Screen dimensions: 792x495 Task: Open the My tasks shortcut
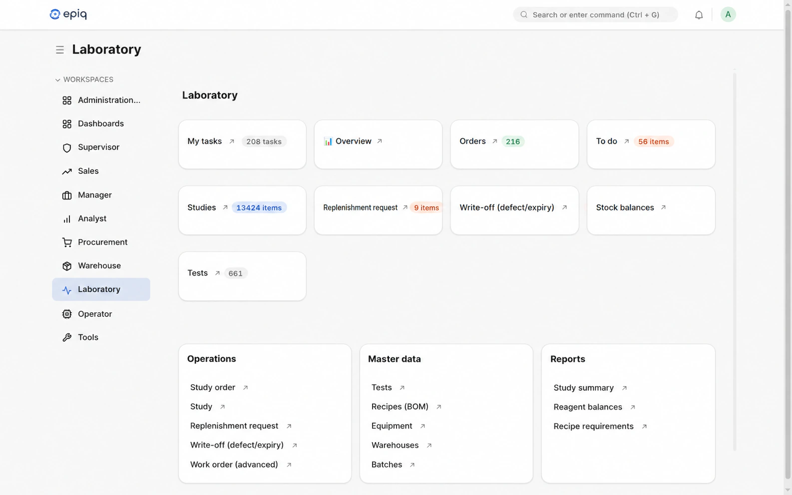coord(242,144)
